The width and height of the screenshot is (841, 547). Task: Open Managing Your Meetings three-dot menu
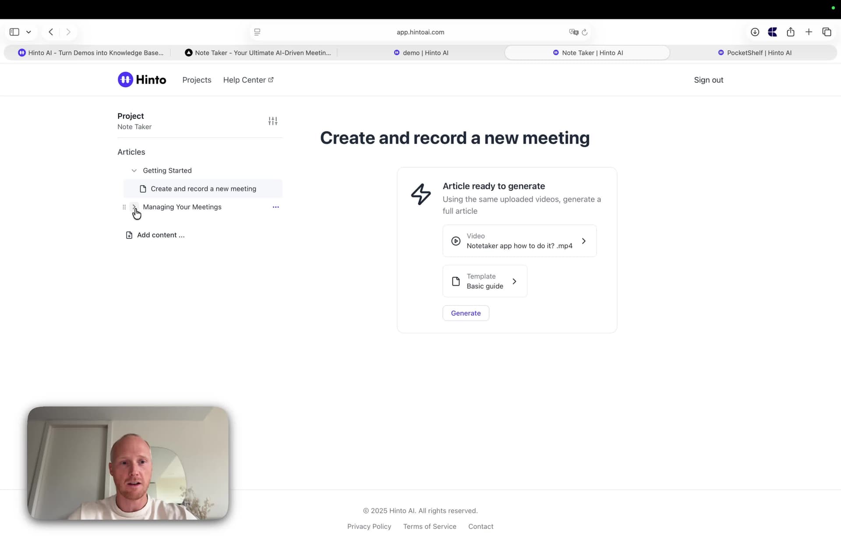point(276,207)
